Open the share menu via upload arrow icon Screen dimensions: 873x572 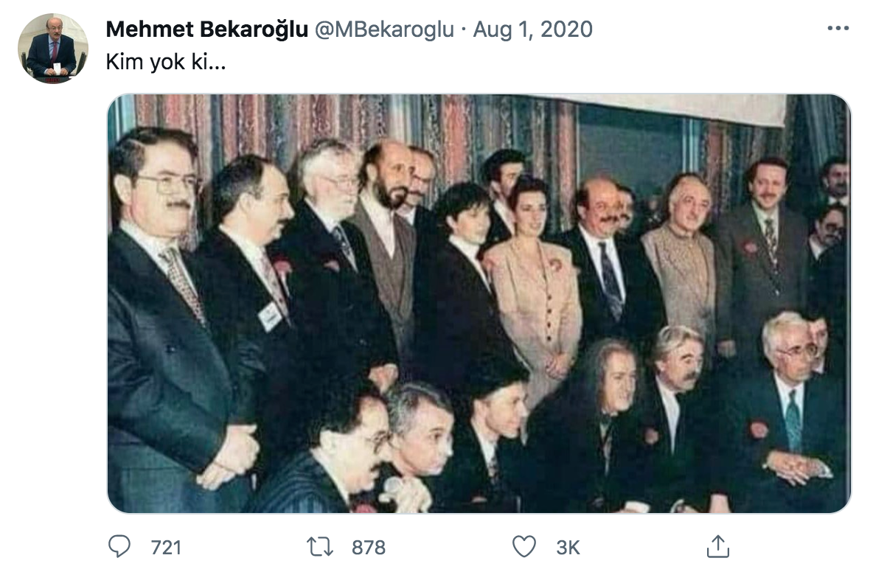[717, 546]
